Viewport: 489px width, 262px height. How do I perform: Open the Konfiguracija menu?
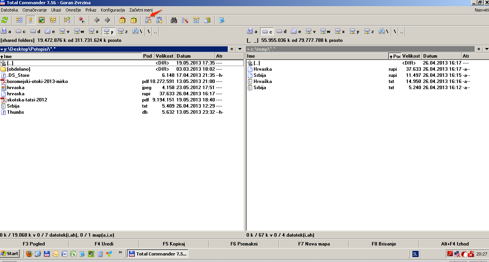click(113, 10)
